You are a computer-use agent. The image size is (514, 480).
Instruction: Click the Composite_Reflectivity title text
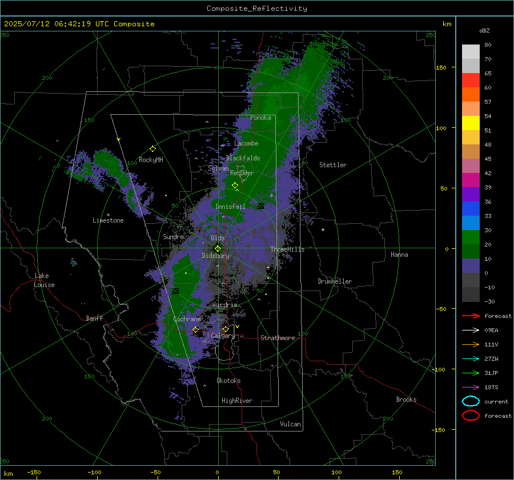tap(256, 9)
